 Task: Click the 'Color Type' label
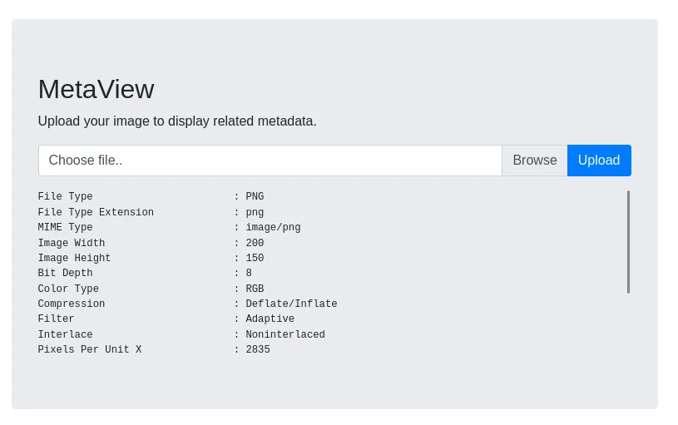point(68,289)
